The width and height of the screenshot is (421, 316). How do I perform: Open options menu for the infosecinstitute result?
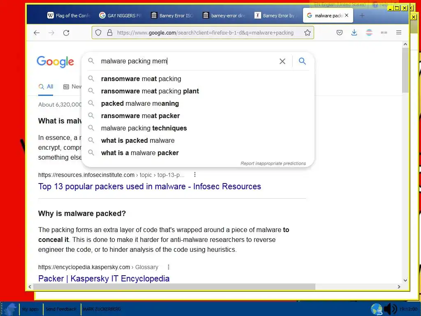pos(194,174)
